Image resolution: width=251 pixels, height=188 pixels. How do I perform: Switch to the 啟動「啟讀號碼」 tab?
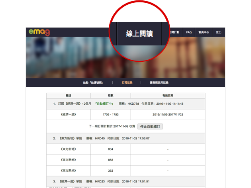93,83
